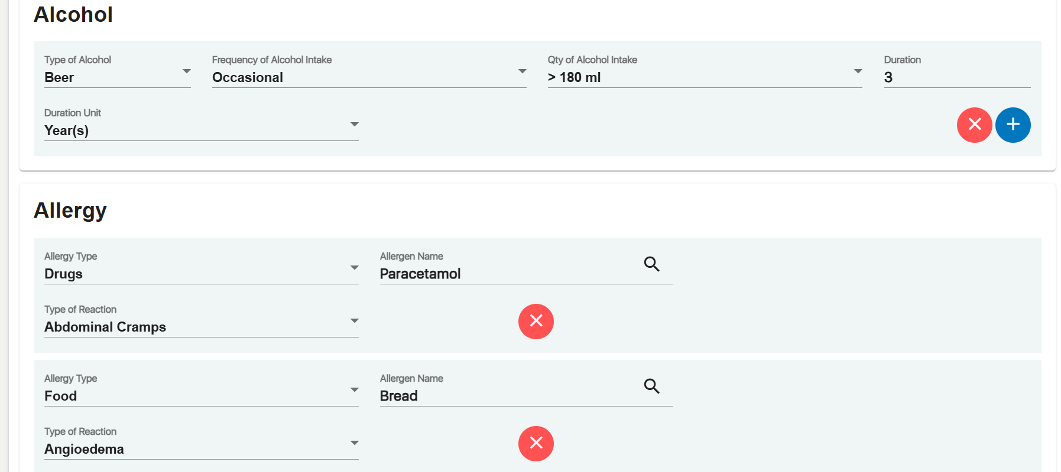The image size is (1061, 472).
Task: Click the Beer alcohol type value
Action: point(59,77)
